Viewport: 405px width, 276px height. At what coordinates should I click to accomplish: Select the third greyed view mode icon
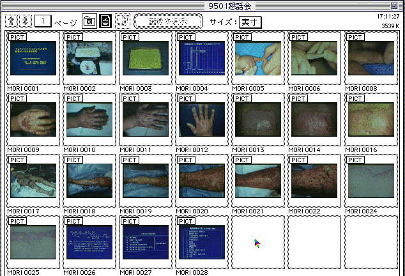click(x=121, y=22)
